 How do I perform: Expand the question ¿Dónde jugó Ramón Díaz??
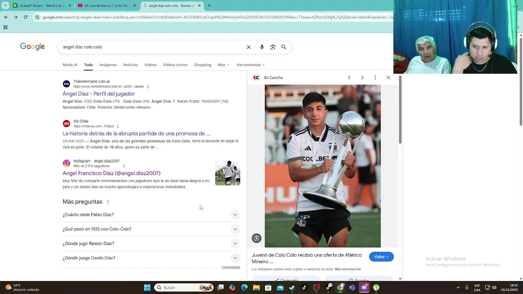point(151,244)
